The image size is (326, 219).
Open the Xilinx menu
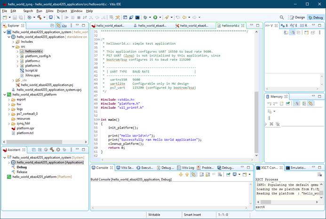click(49, 10)
